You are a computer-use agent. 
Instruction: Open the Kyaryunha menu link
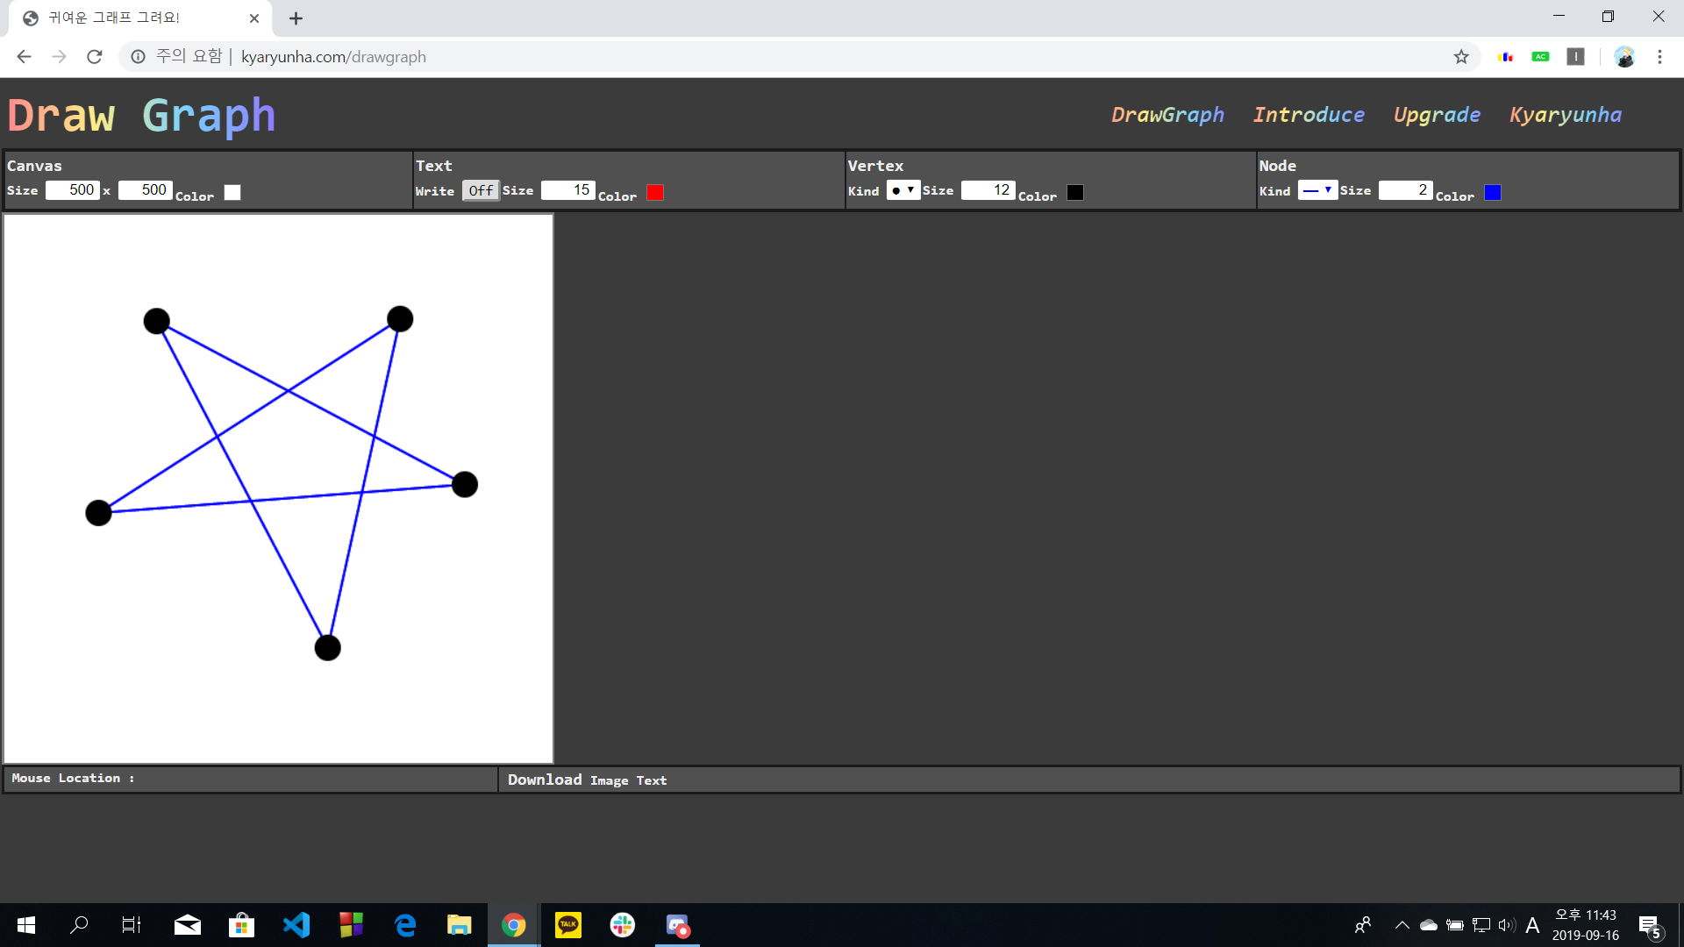(x=1566, y=115)
